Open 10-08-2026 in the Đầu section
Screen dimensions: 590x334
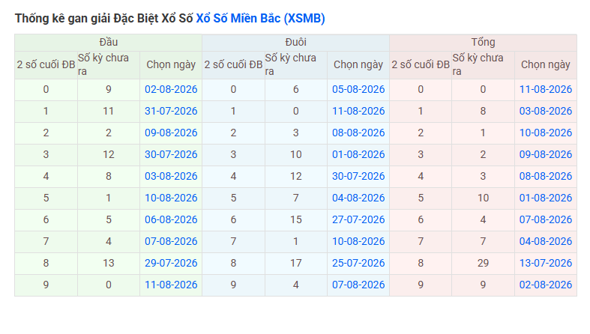coord(171,198)
